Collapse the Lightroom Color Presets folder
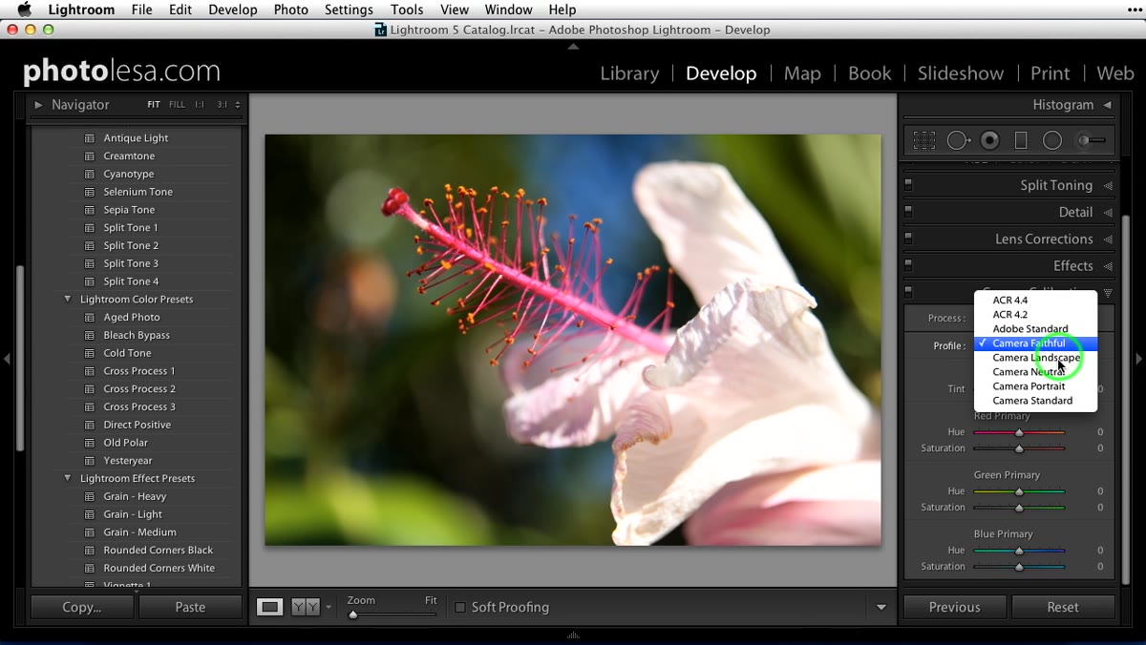This screenshot has height=645, width=1146. pyautogui.click(x=67, y=300)
